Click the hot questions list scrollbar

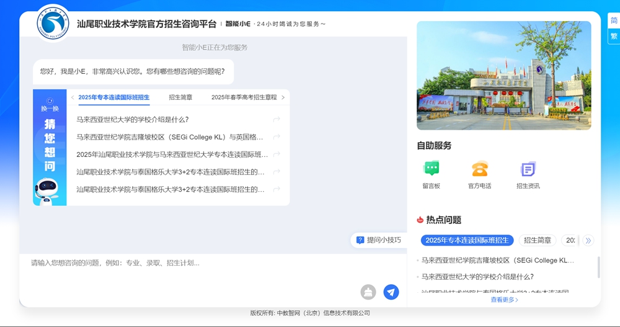[x=598, y=267]
